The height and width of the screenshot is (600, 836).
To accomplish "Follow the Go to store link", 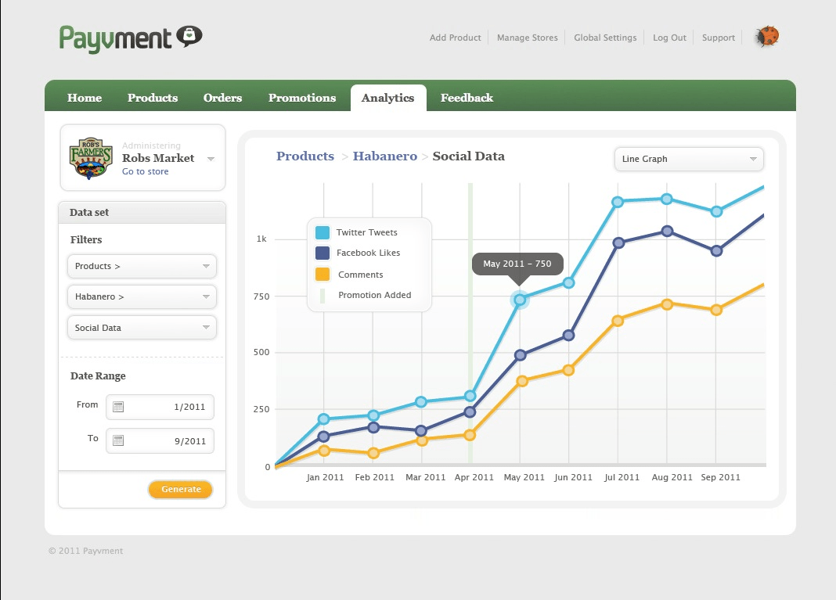I will tap(145, 171).
